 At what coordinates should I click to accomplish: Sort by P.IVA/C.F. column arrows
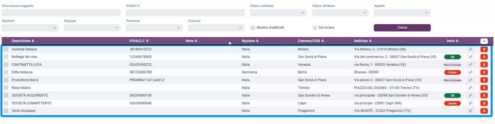pyautogui.click(x=147, y=41)
